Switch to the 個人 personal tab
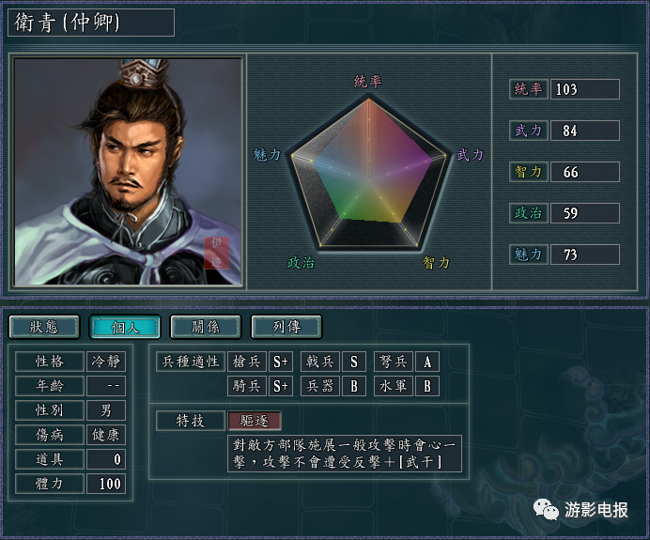The height and width of the screenshot is (540, 650). coord(125,327)
